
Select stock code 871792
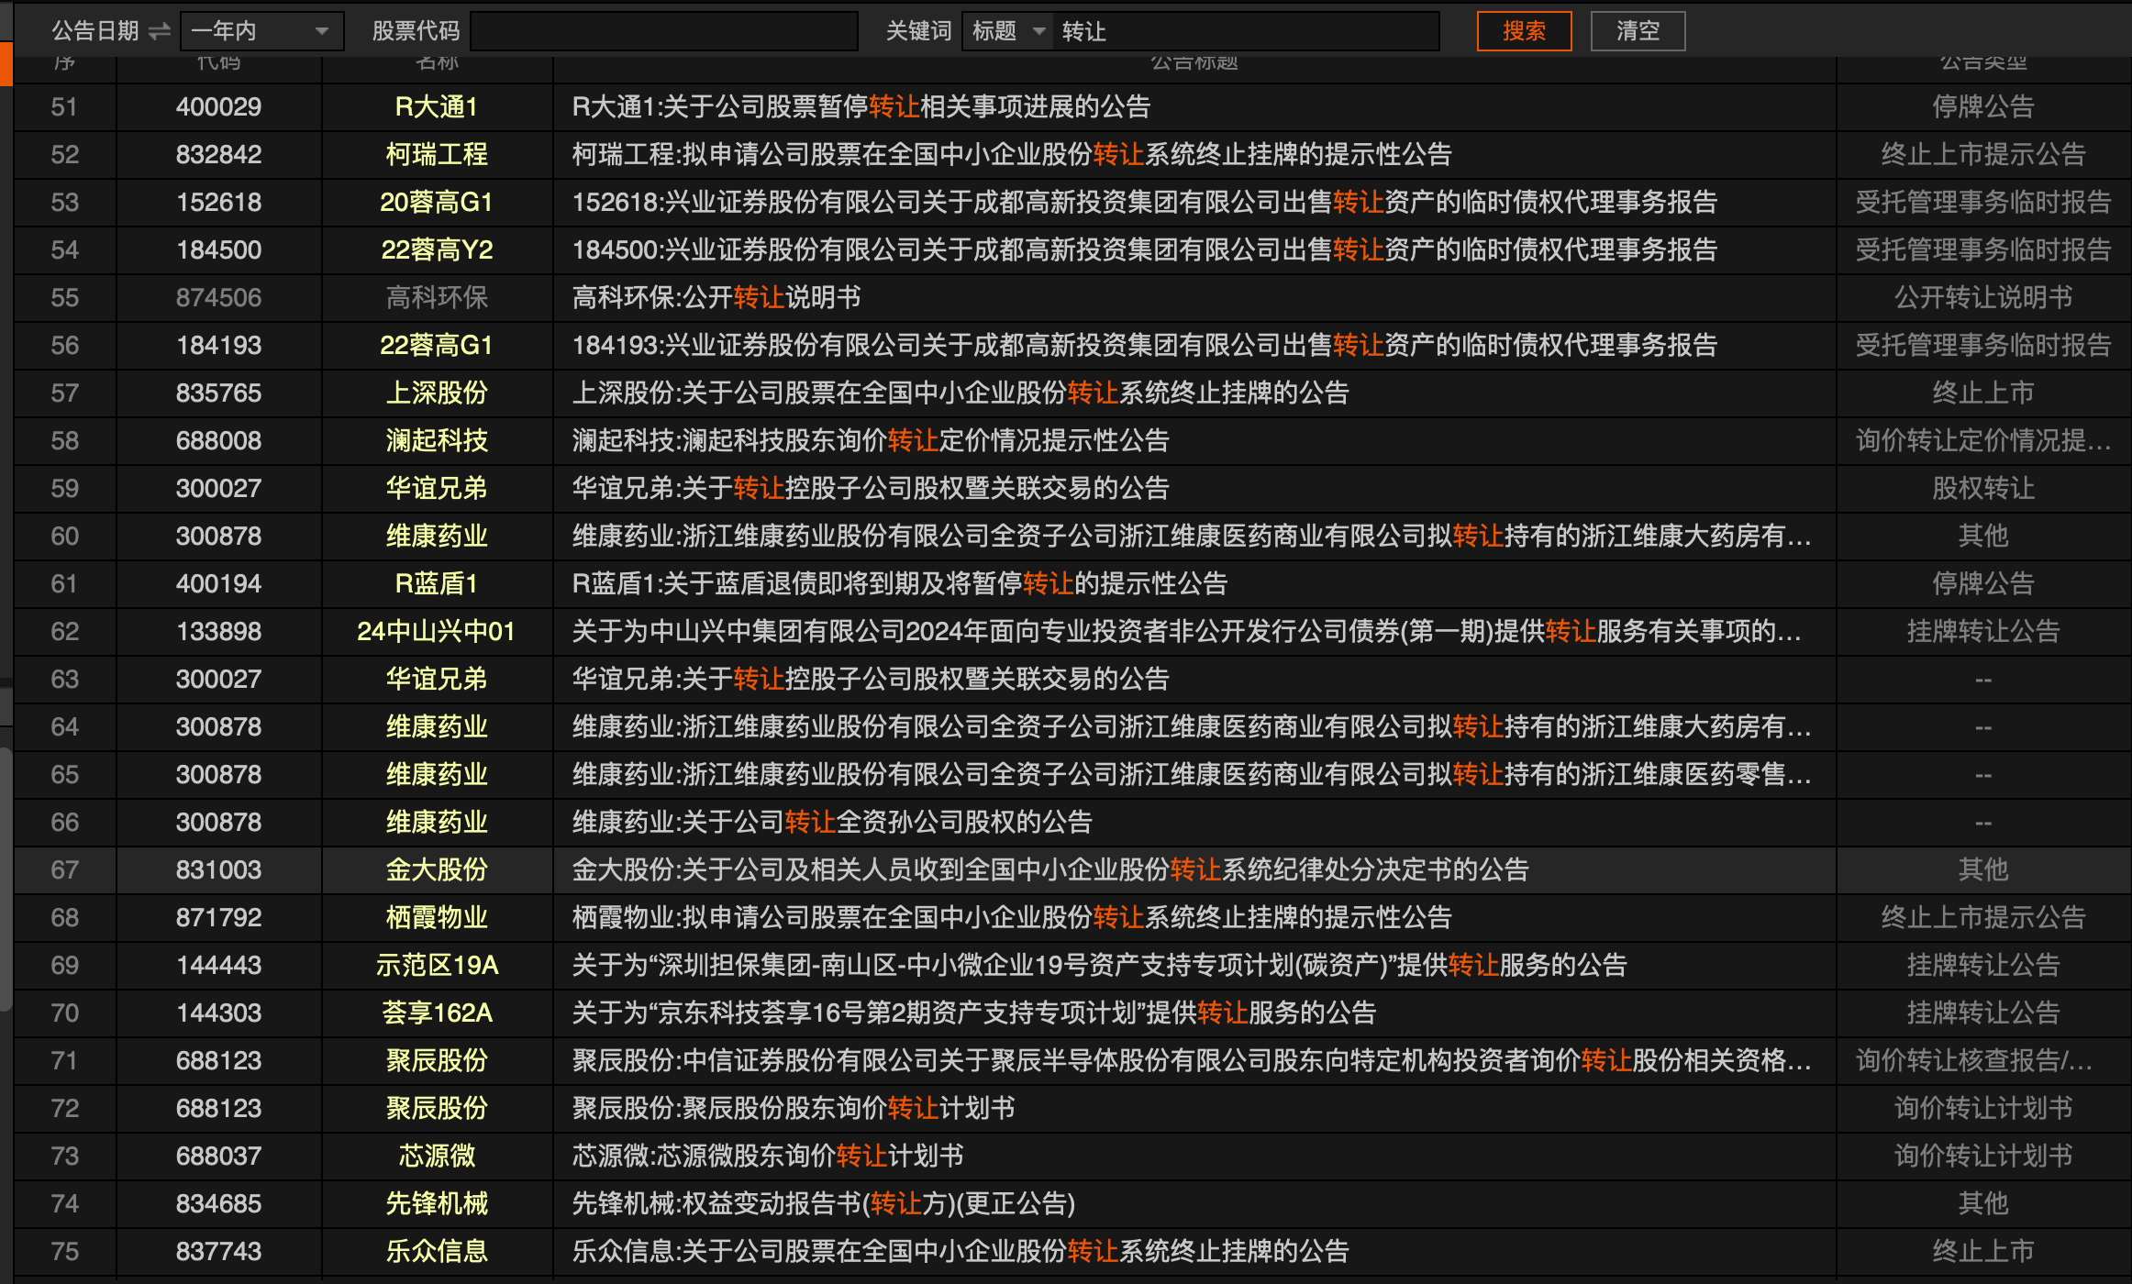pyautogui.click(x=218, y=917)
